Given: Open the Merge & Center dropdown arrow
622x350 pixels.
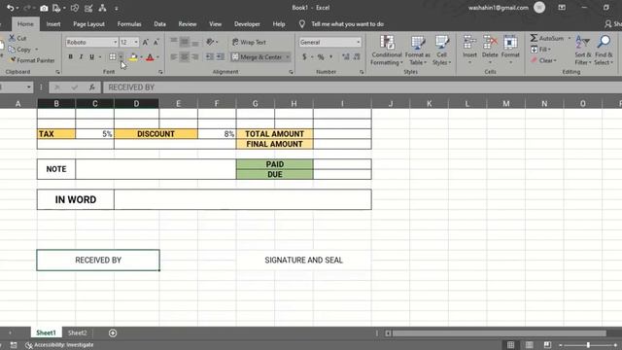Looking at the screenshot, I should 288,57.
